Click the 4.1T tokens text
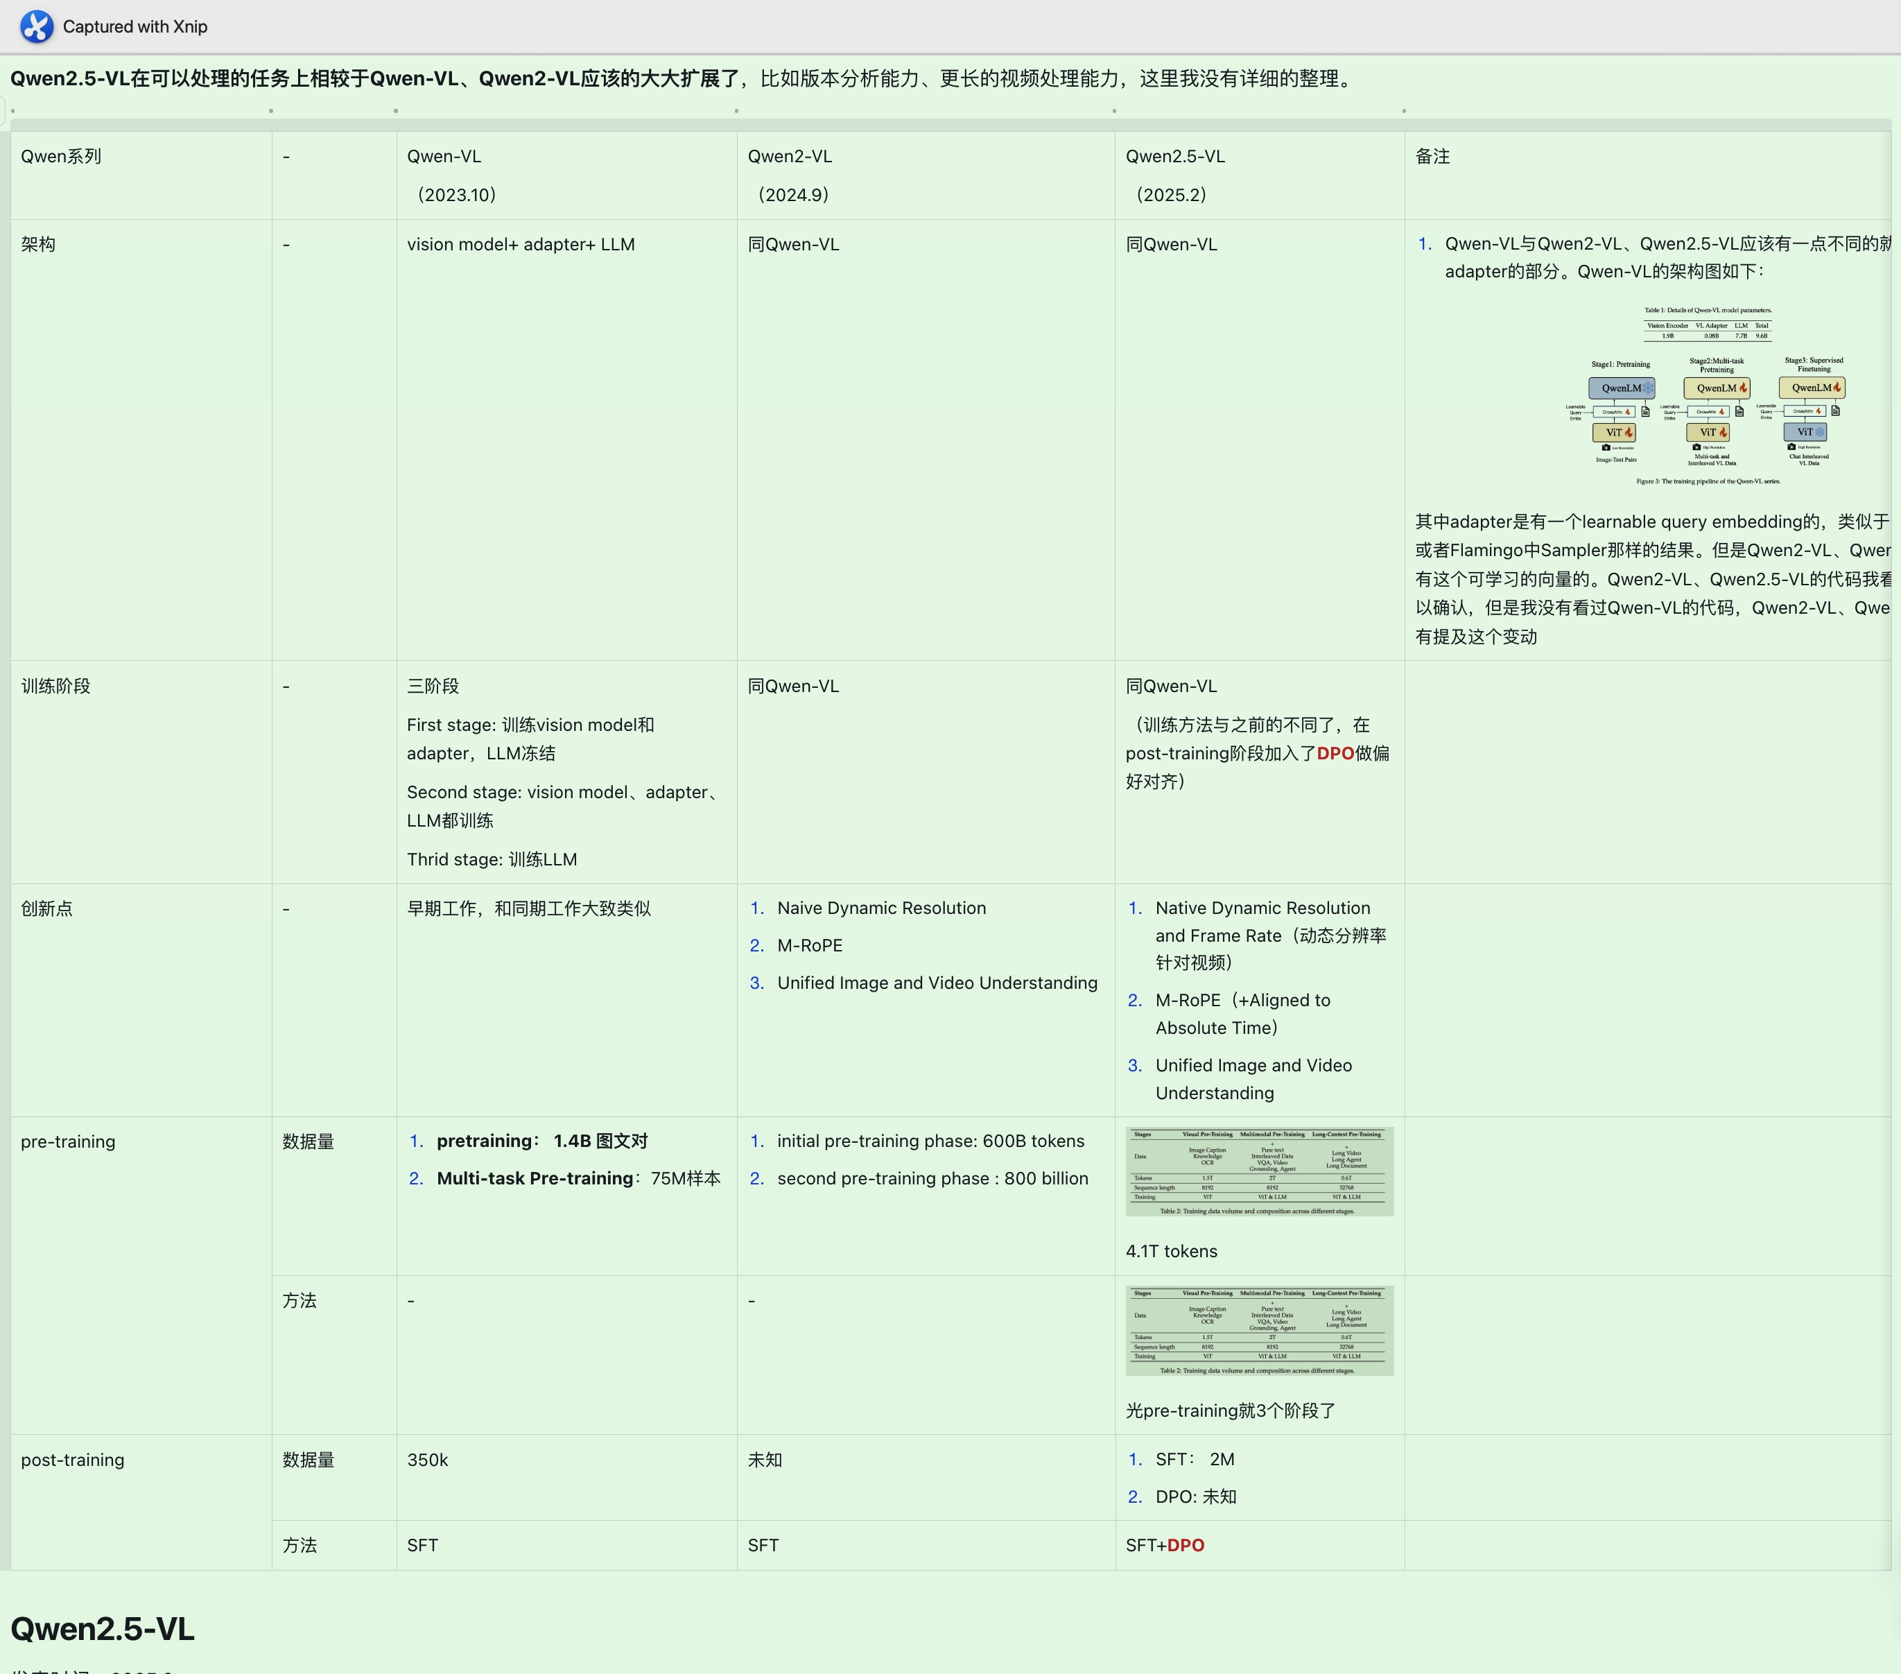The width and height of the screenshot is (1901, 1674). (1171, 1250)
